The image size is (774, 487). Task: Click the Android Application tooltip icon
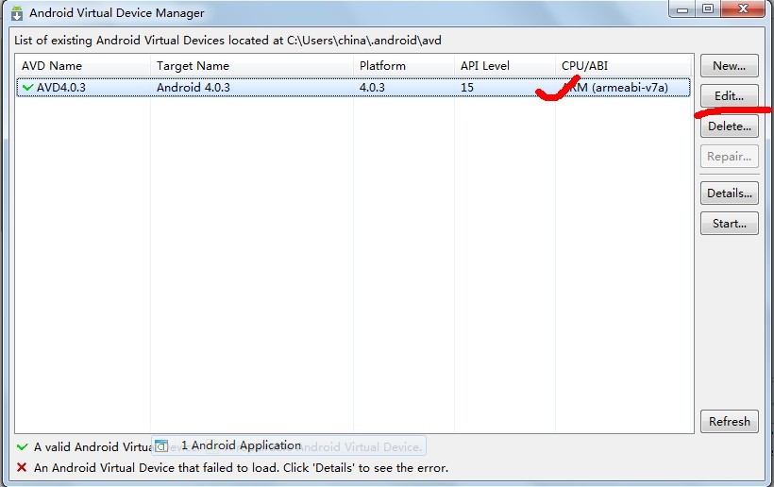coord(161,446)
